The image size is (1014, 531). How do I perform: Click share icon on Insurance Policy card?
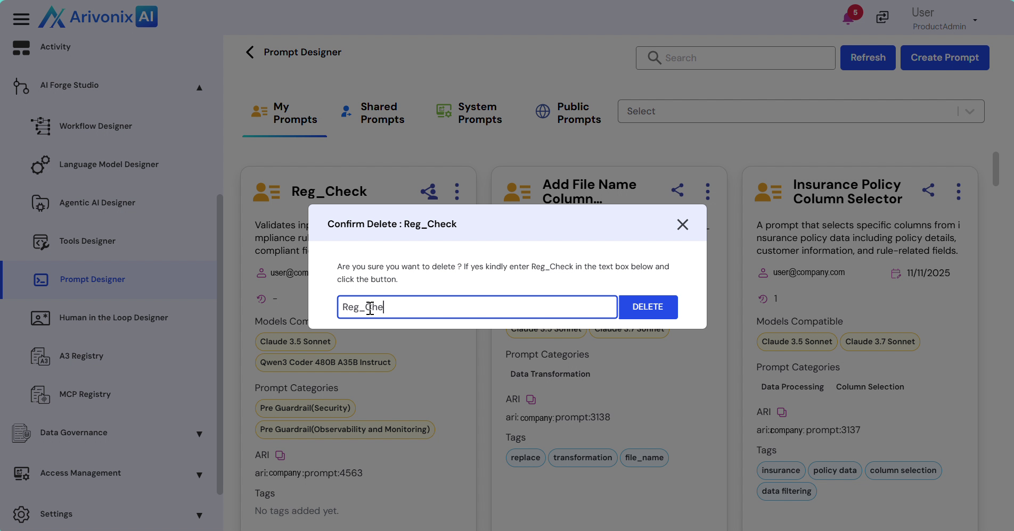coord(928,190)
